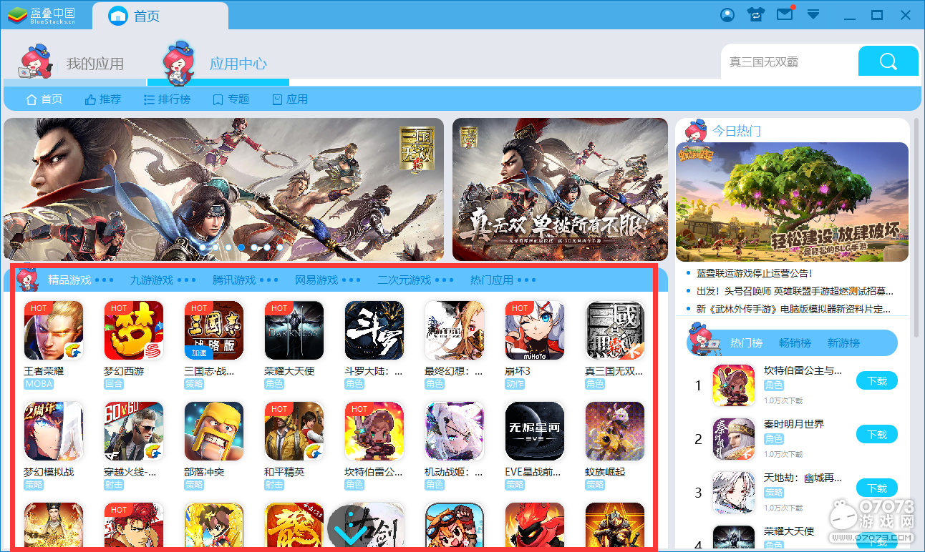Click the user account icon in title bar
The width and height of the screenshot is (925, 552).
(727, 14)
